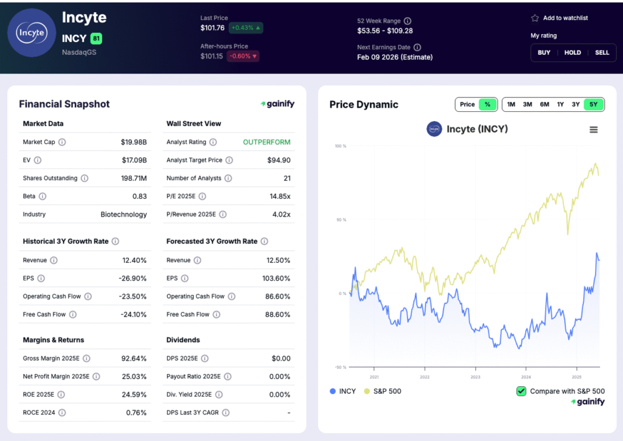Open the gainify link in Financial Snapshot
The height and width of the screenshot is (441, 623).
[x=277, y=103]
